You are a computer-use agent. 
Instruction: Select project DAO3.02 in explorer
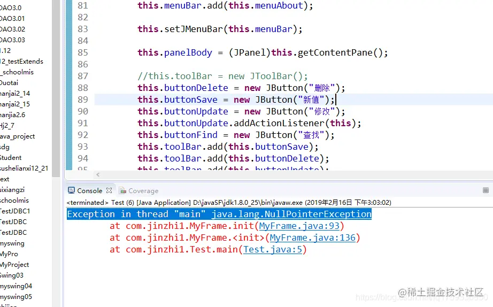pos(13,29)
